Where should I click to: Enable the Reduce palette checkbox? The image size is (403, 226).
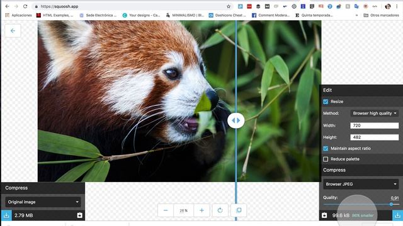[326, 159]
